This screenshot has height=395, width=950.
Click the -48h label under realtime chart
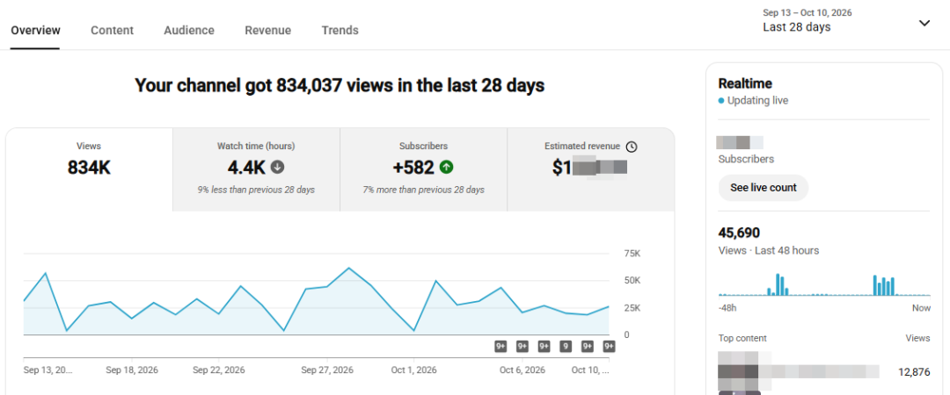click(x=727, y=308)
